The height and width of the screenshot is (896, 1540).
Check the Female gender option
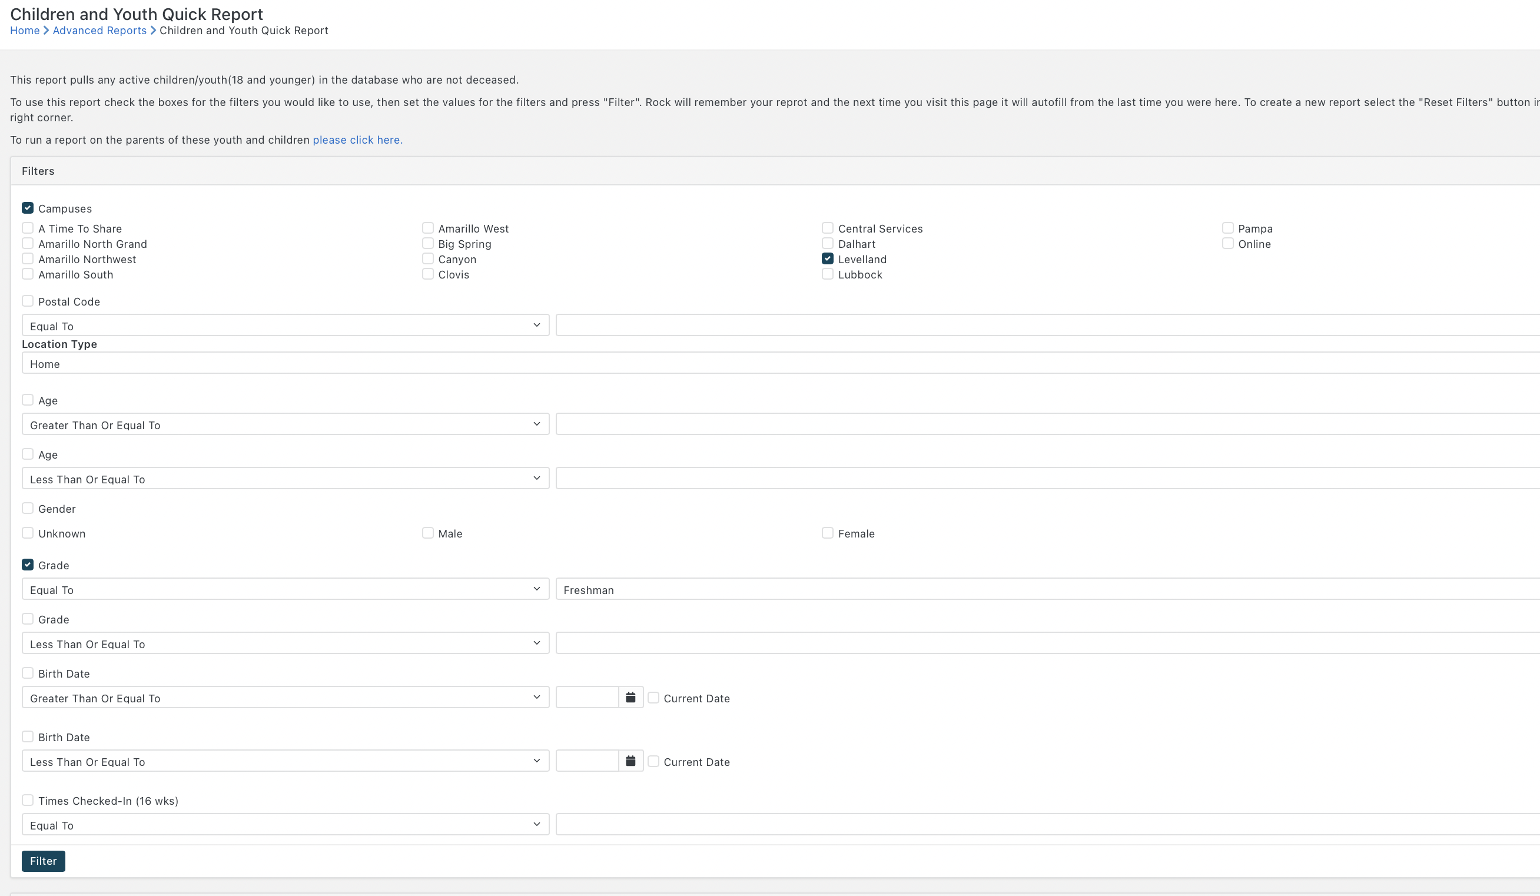(x=828, y=533)
